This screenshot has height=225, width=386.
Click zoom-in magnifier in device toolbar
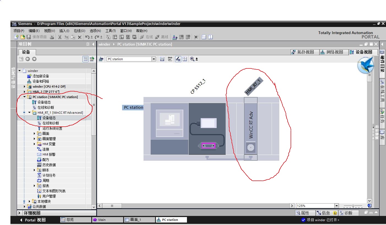click(x=192, y=59)
